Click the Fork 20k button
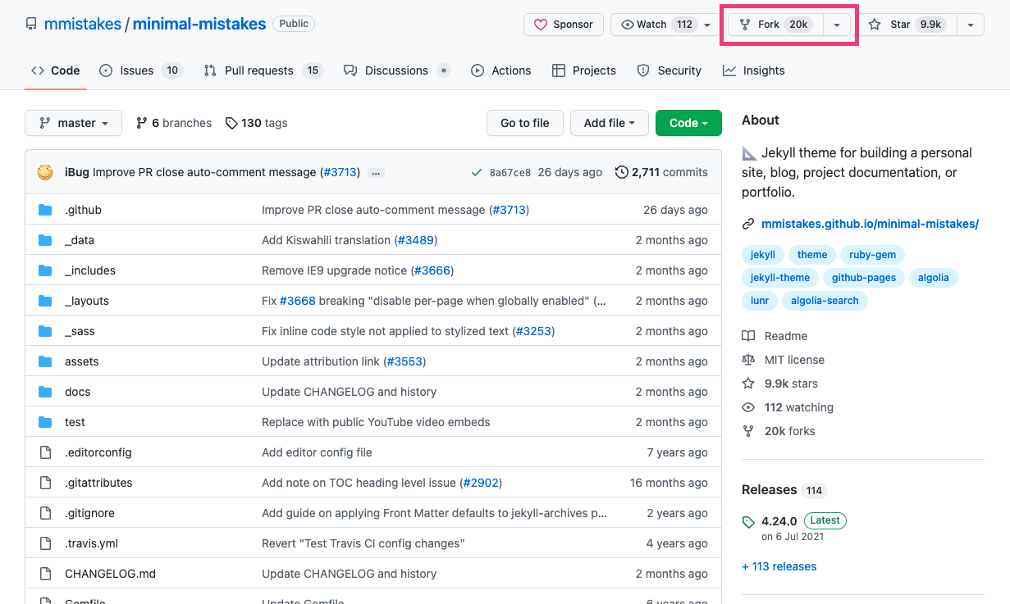1010x604 pixels. pyautogui.click(x=775, y=25)
